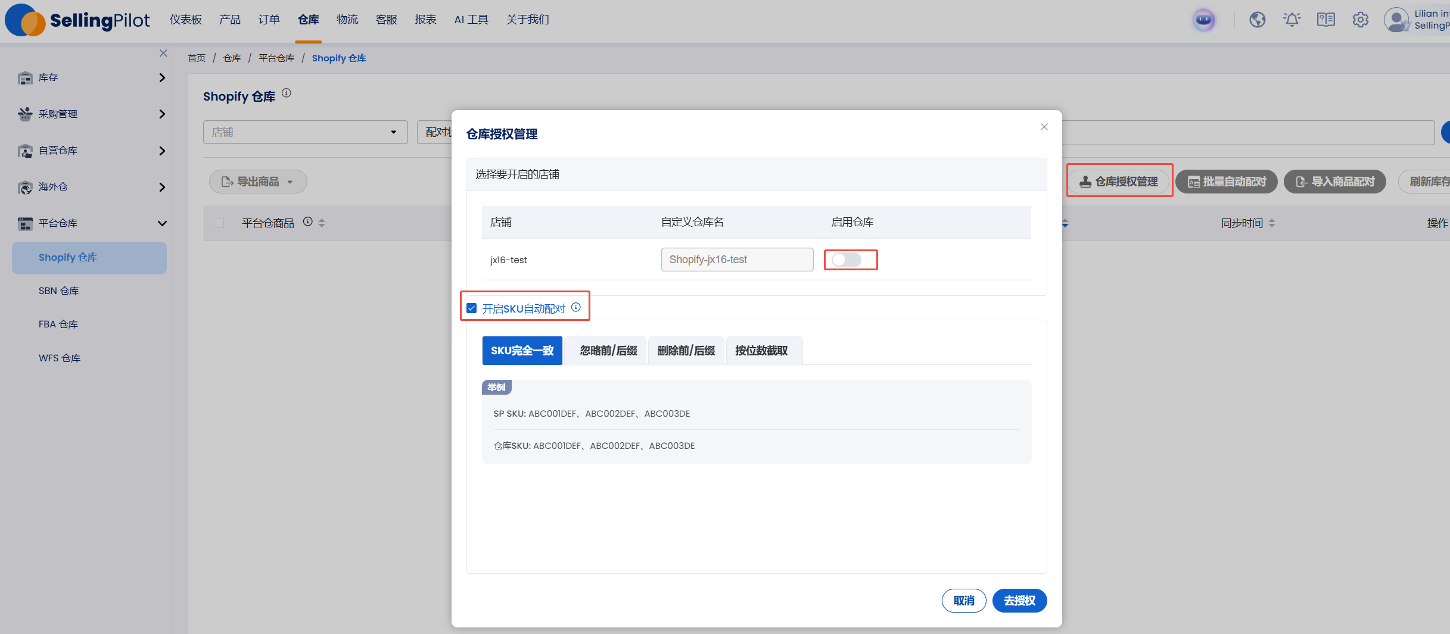Open the notifications bell icon

point(1292,20)
